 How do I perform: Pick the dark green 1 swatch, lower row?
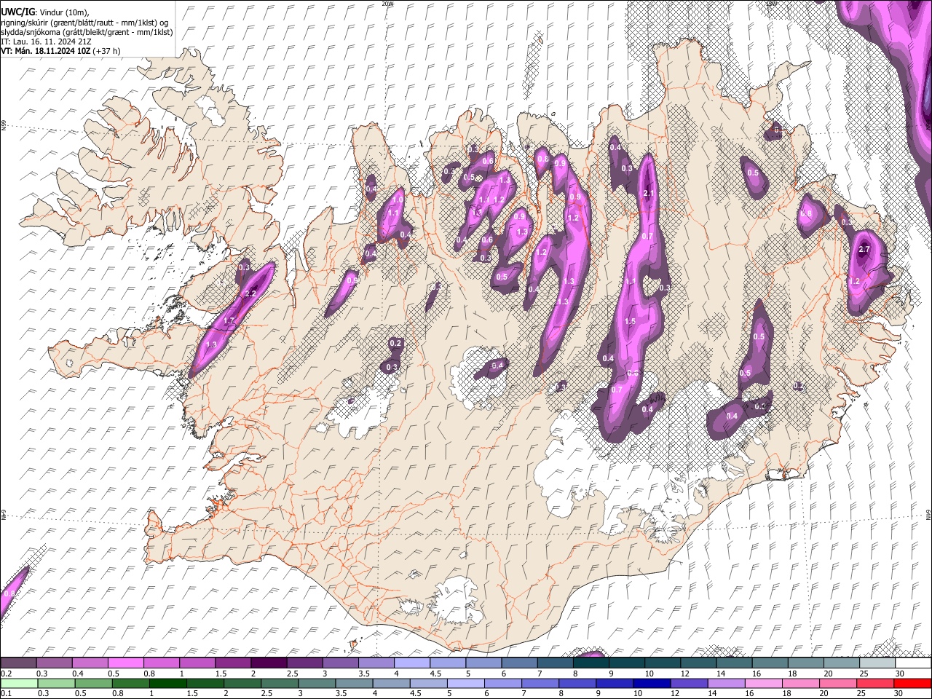coord(168,683)
